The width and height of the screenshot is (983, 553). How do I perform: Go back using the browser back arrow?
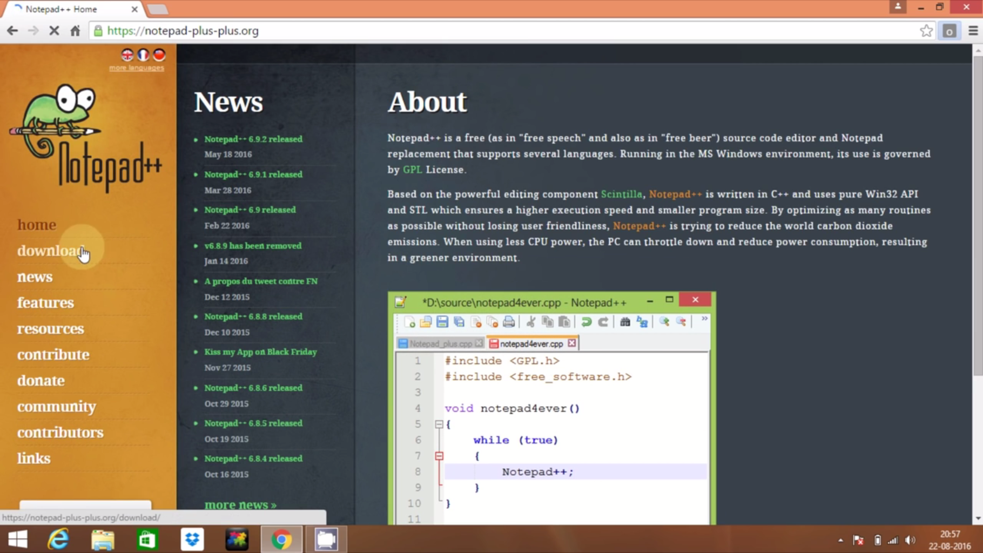12,31
